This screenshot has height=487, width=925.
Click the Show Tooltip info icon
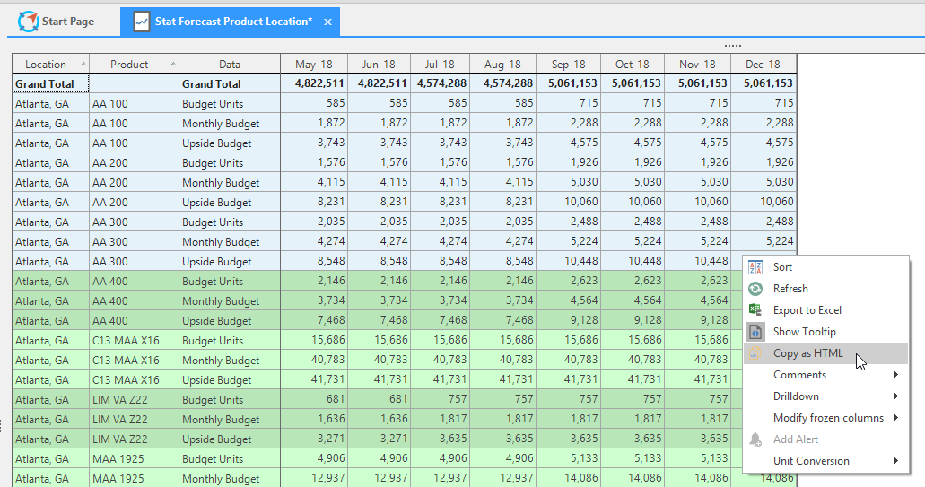[x=755, y=331]
